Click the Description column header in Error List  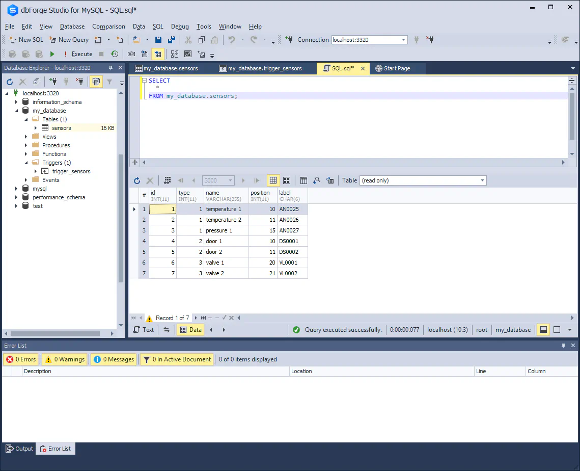pyautogui.click(x=155, y=371)
